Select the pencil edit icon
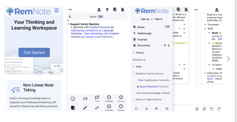The image size is (237, 122). [x=85, y=108]
